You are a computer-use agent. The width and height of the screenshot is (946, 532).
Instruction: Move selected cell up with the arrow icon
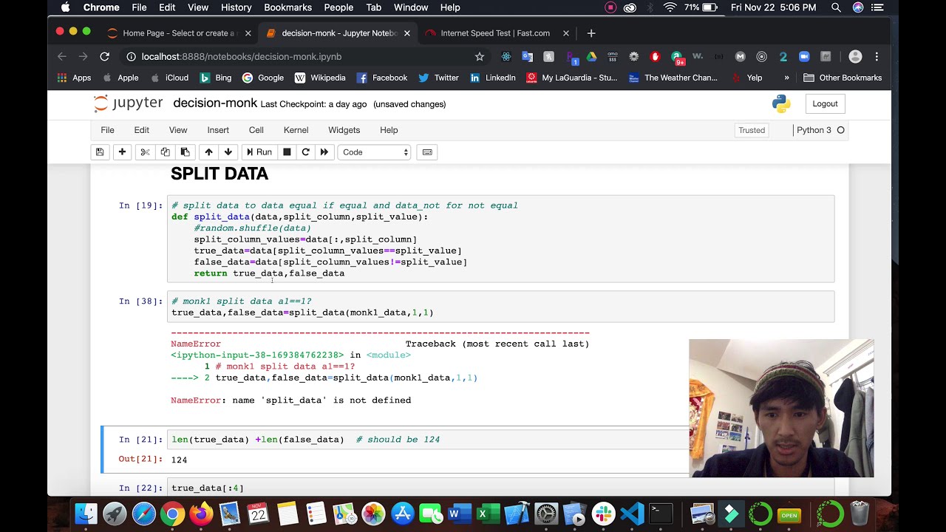coord(208,152)
